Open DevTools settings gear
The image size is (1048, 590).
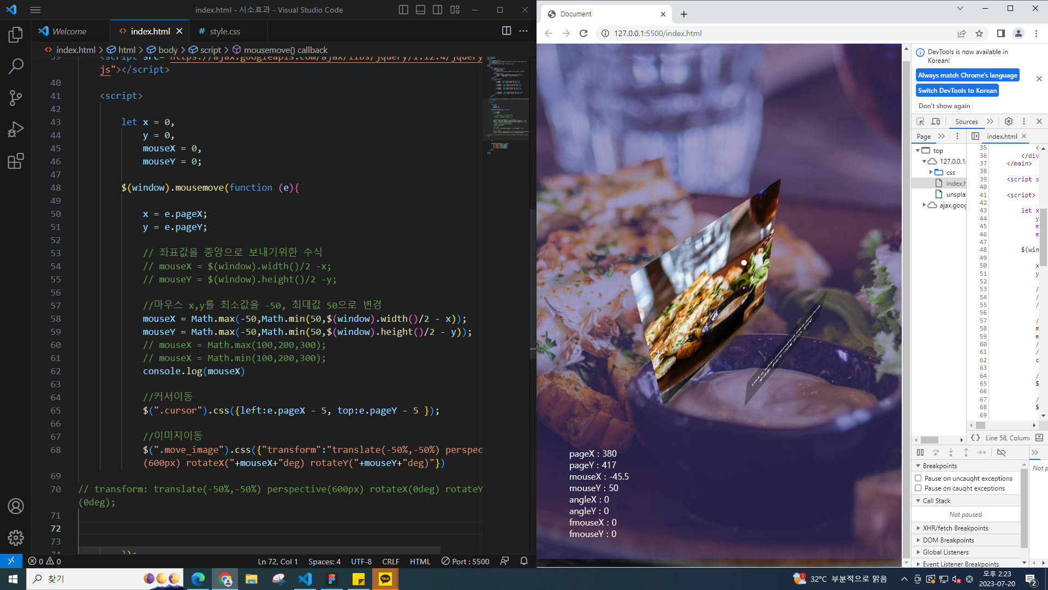[x=1009, y=121]
